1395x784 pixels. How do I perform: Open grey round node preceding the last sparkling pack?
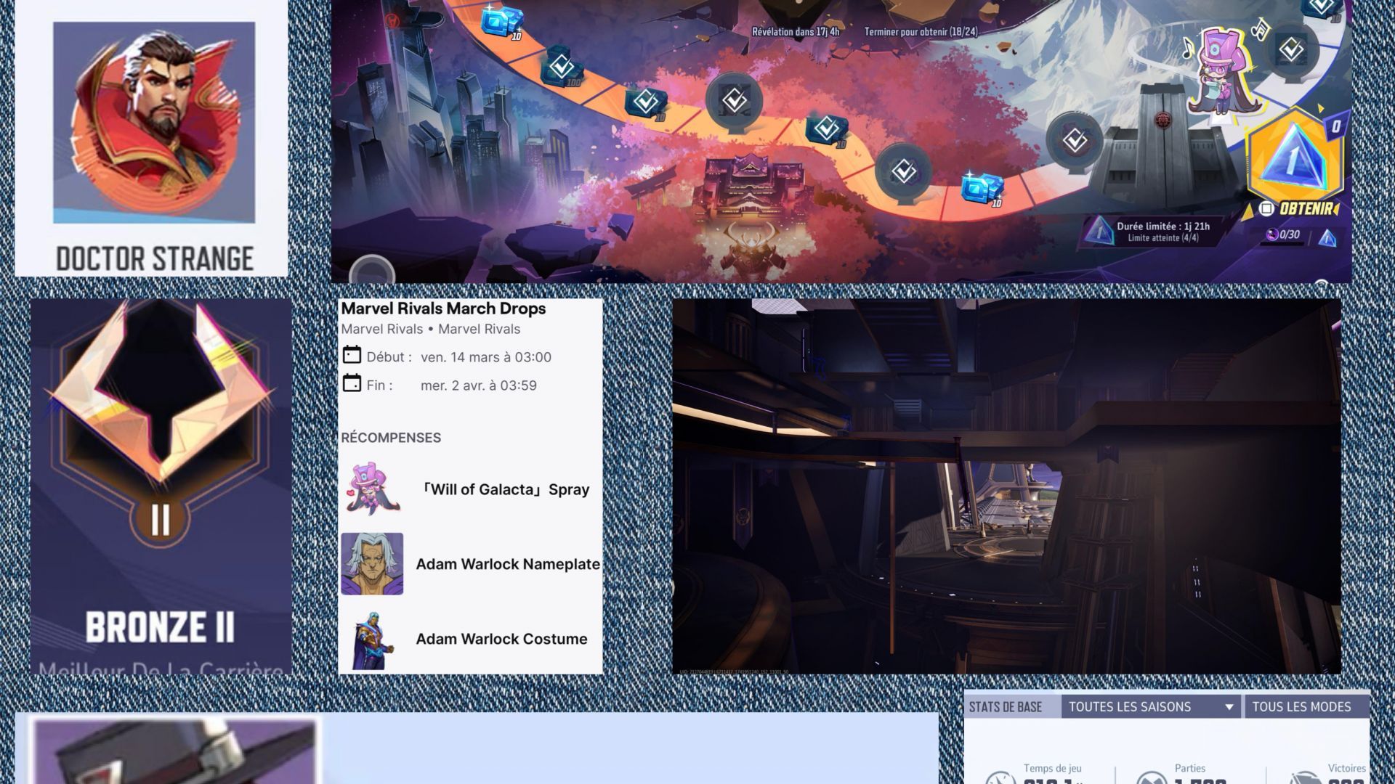coord(903,172)
